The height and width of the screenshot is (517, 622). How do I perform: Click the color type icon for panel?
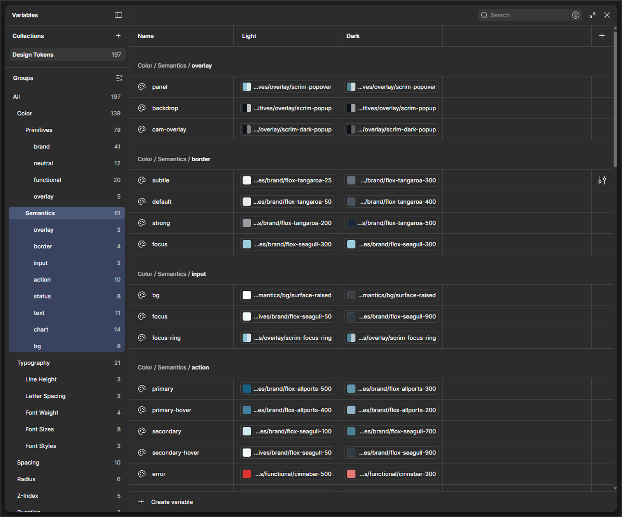[142, 87]
